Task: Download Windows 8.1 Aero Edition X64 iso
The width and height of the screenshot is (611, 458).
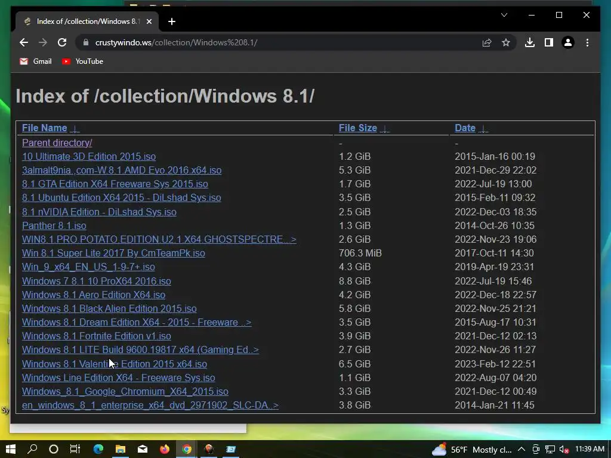Action: point(94,295)
